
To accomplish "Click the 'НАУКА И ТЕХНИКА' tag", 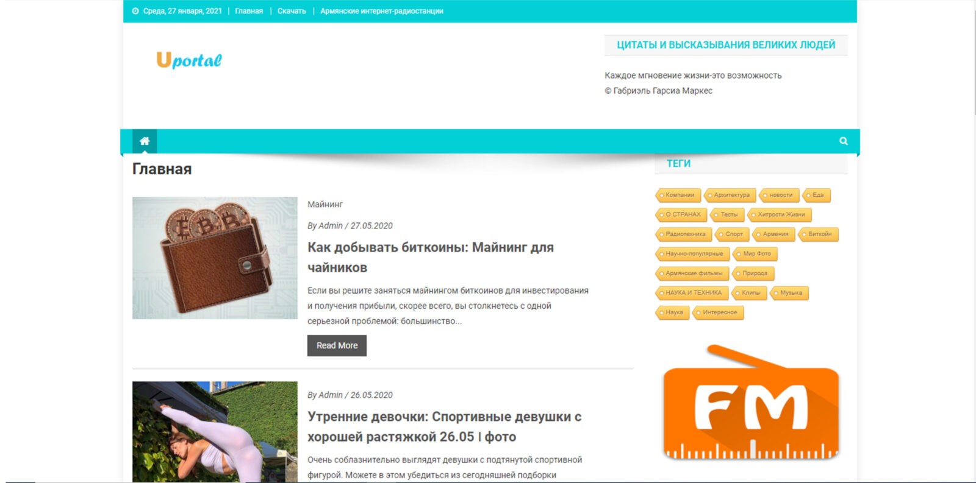I will coord(693,292).
